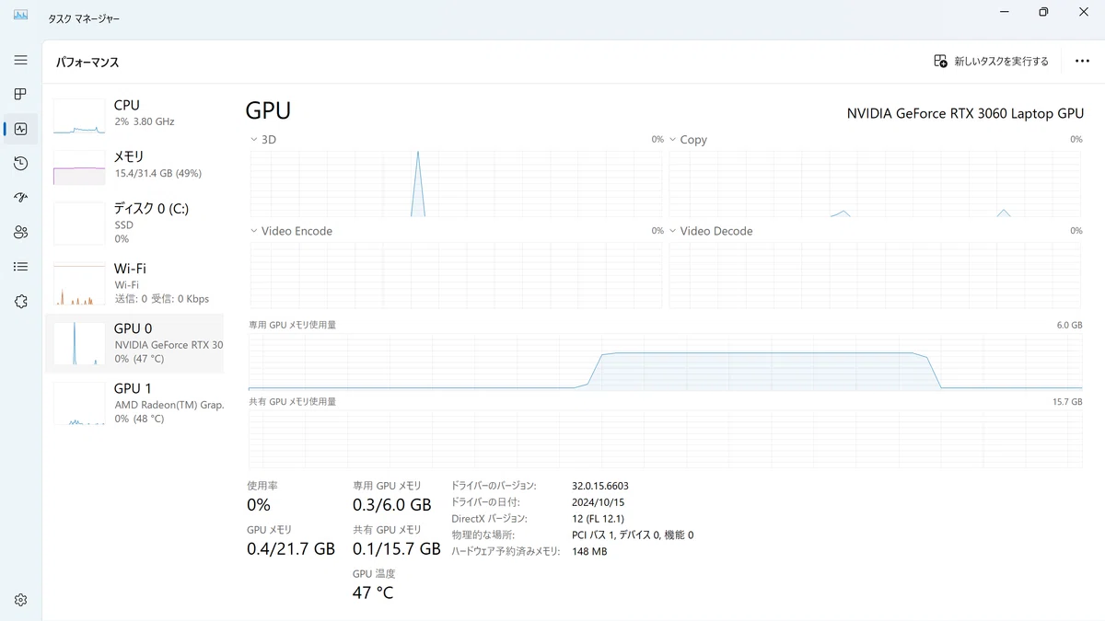Open the Startup apps page icon
The width and height of the screenshot is (1105, 621).
20,198
